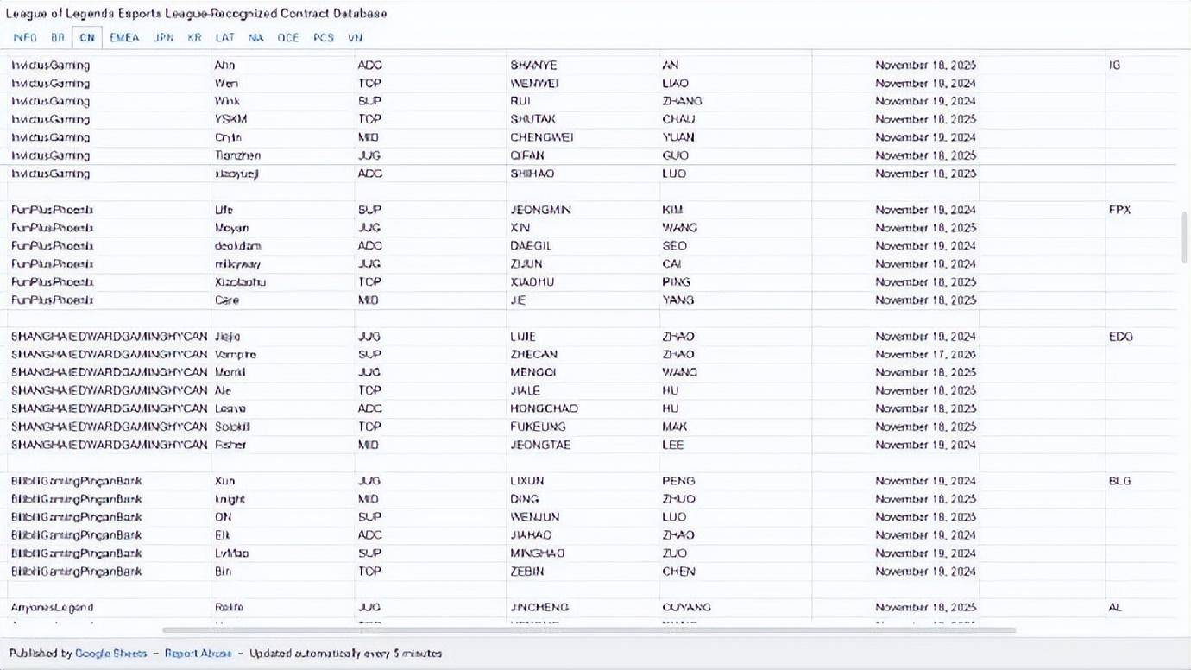Open the BR region tab
The height and width of the screenshot is (670, 1191).
point(57,38)
